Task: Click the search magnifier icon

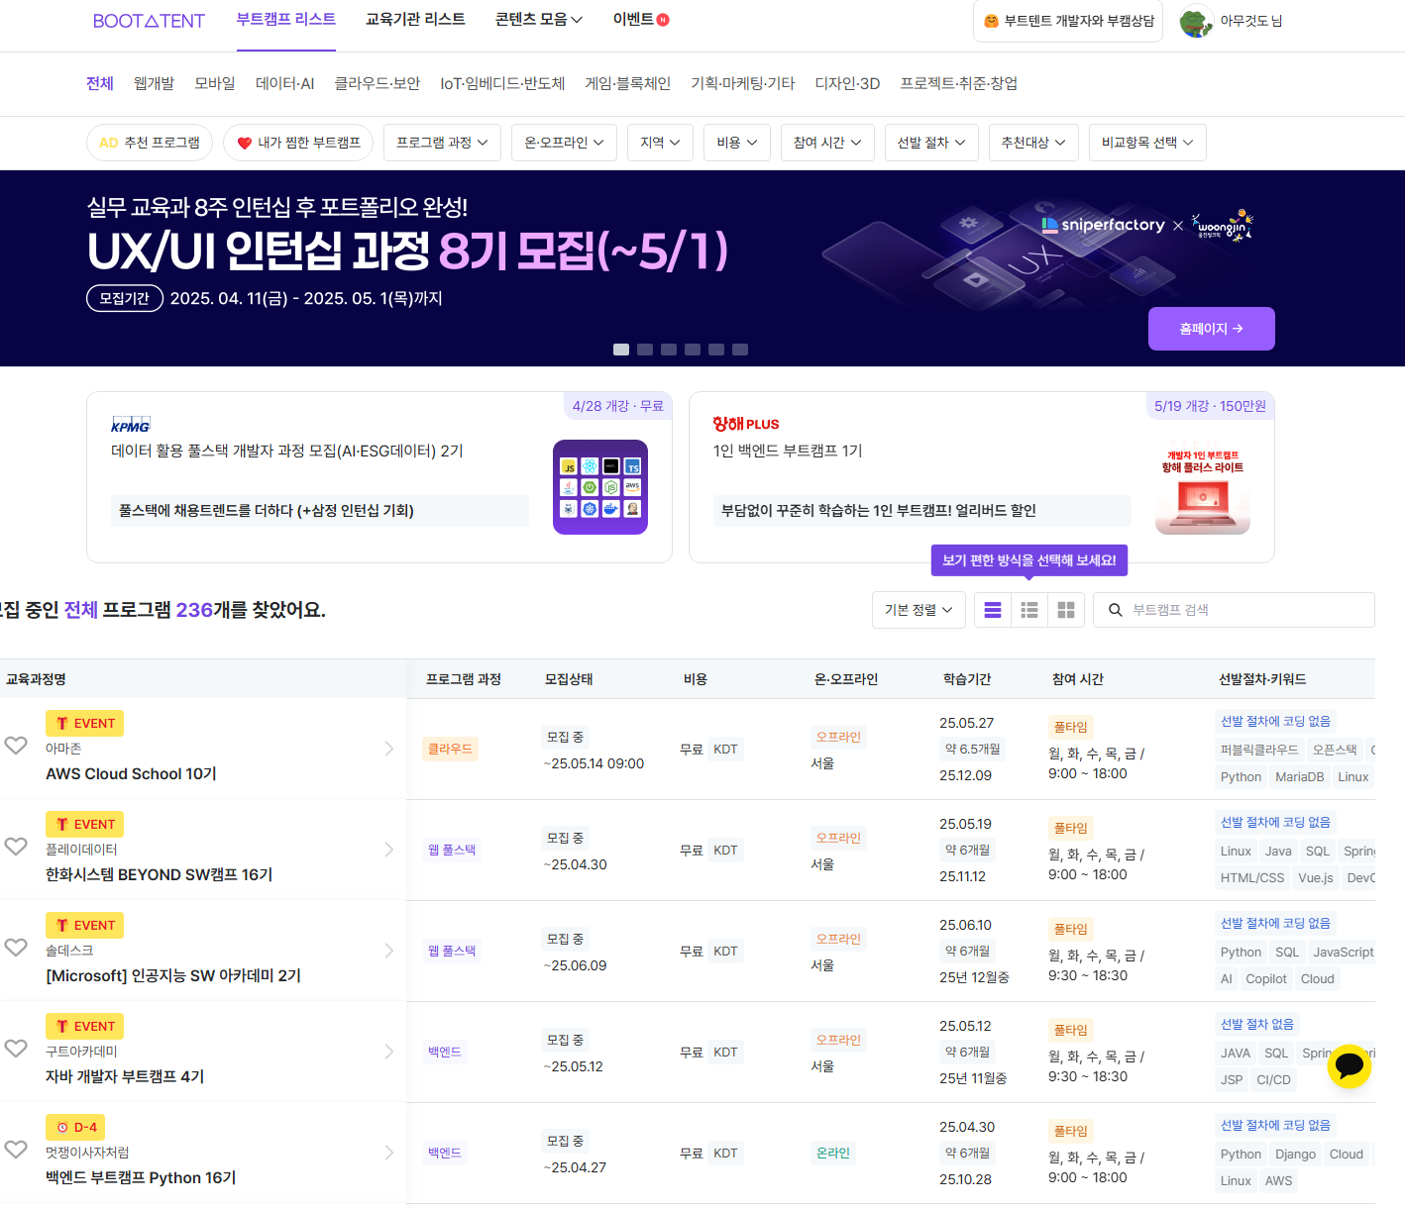Action: [1115, 610]
